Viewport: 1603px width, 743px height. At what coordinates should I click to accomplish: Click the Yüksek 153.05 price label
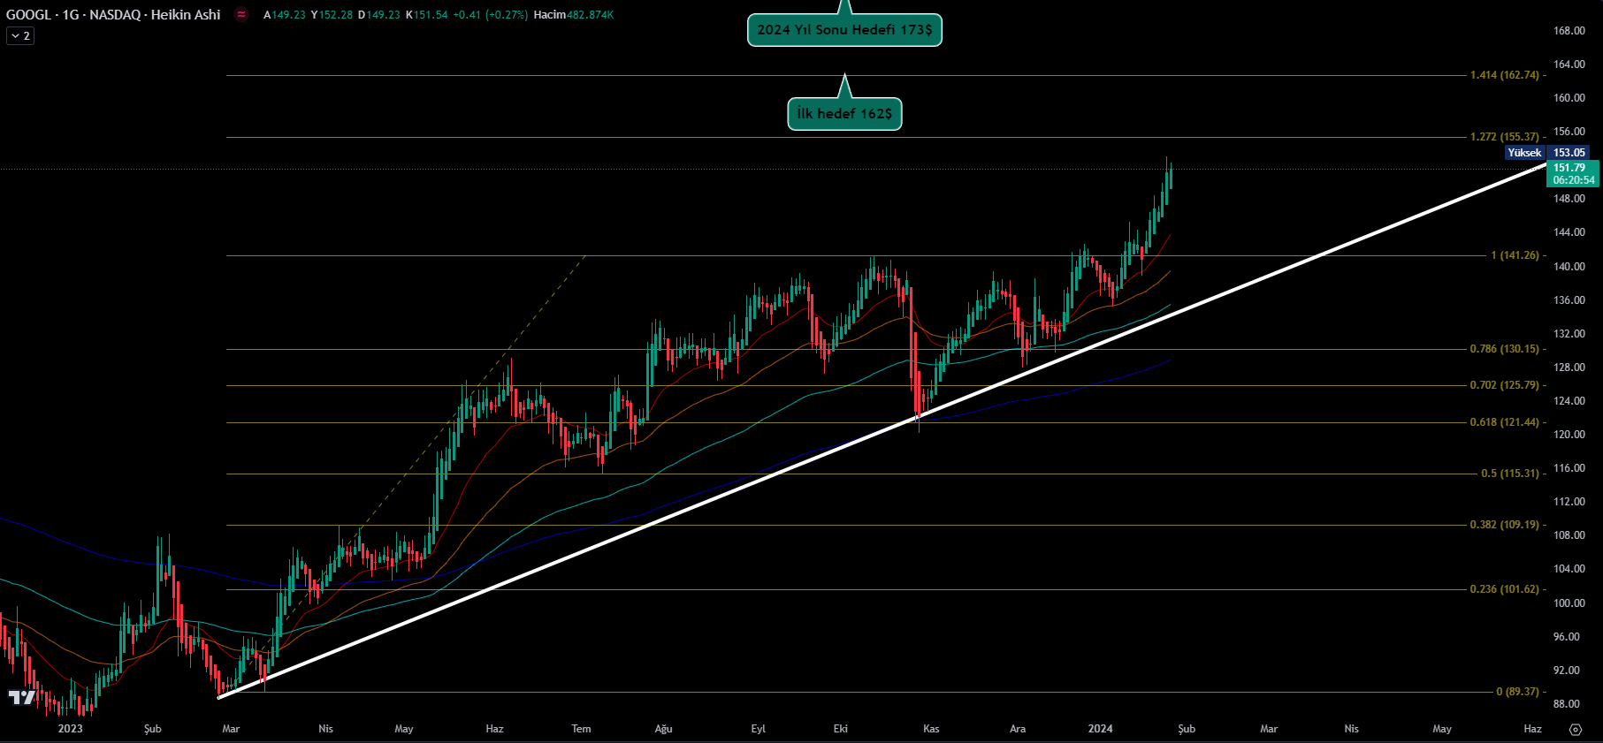click(x=1546, y=153)
